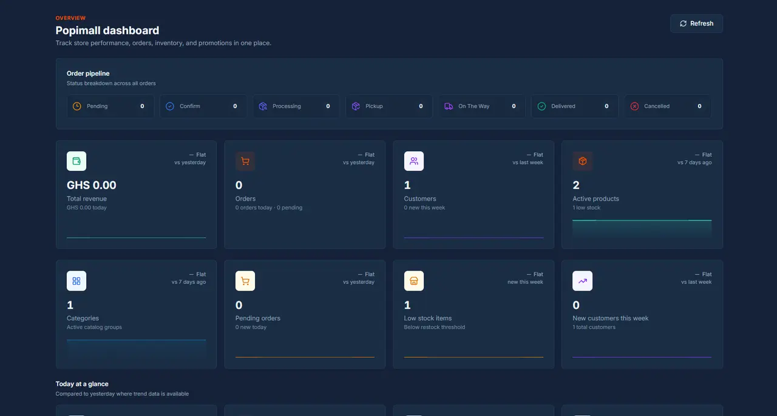The image size is (777, 416).
Task: Click the Total revenue wallet icon
Action: point(76,161)
